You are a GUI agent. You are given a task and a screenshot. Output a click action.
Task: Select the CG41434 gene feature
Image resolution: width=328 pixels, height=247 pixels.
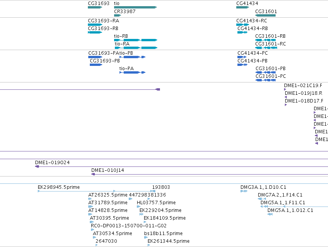click(x=243, y=7)
